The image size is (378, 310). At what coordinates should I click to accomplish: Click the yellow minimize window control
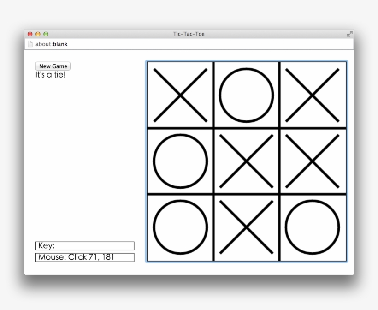37,33
